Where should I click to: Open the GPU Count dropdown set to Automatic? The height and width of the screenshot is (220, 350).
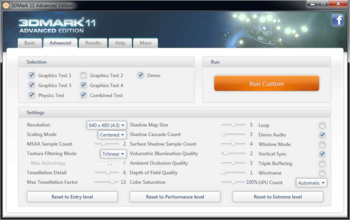[311, 183]
